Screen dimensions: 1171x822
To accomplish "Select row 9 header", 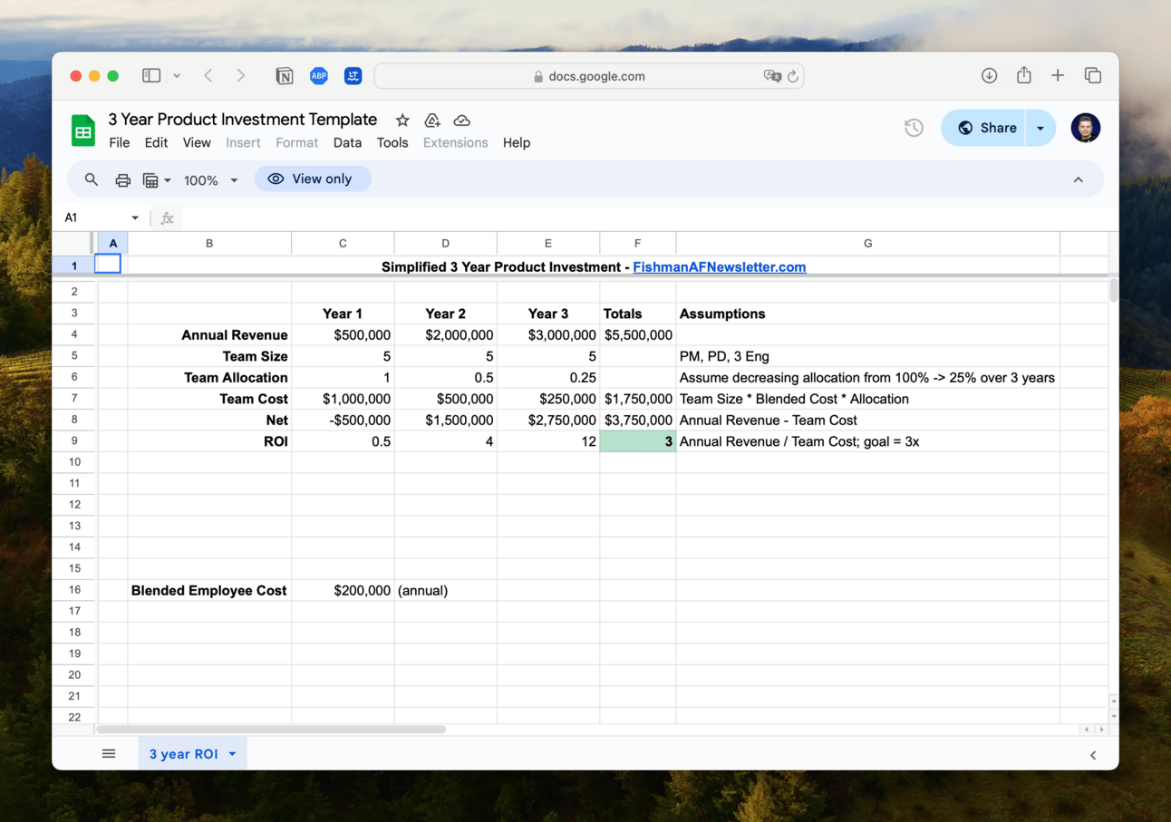I will [x=74, y=441].
